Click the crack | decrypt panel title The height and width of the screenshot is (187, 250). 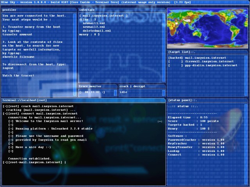point(132,86)
